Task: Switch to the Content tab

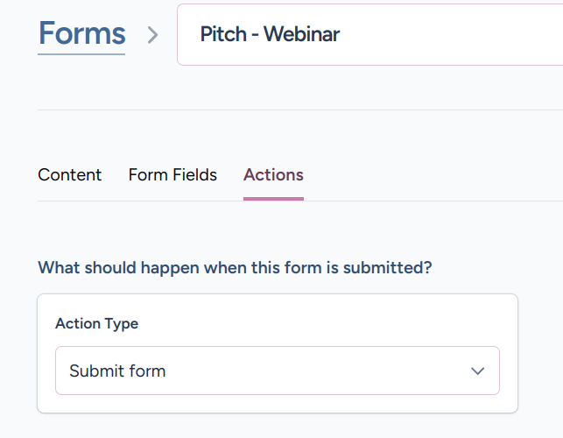Action: point(70,175)
